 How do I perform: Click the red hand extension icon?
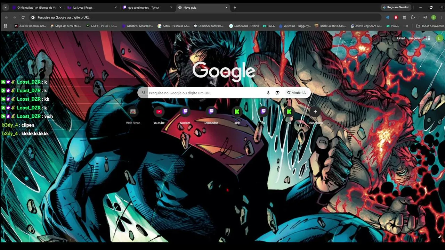pos(396,17)
